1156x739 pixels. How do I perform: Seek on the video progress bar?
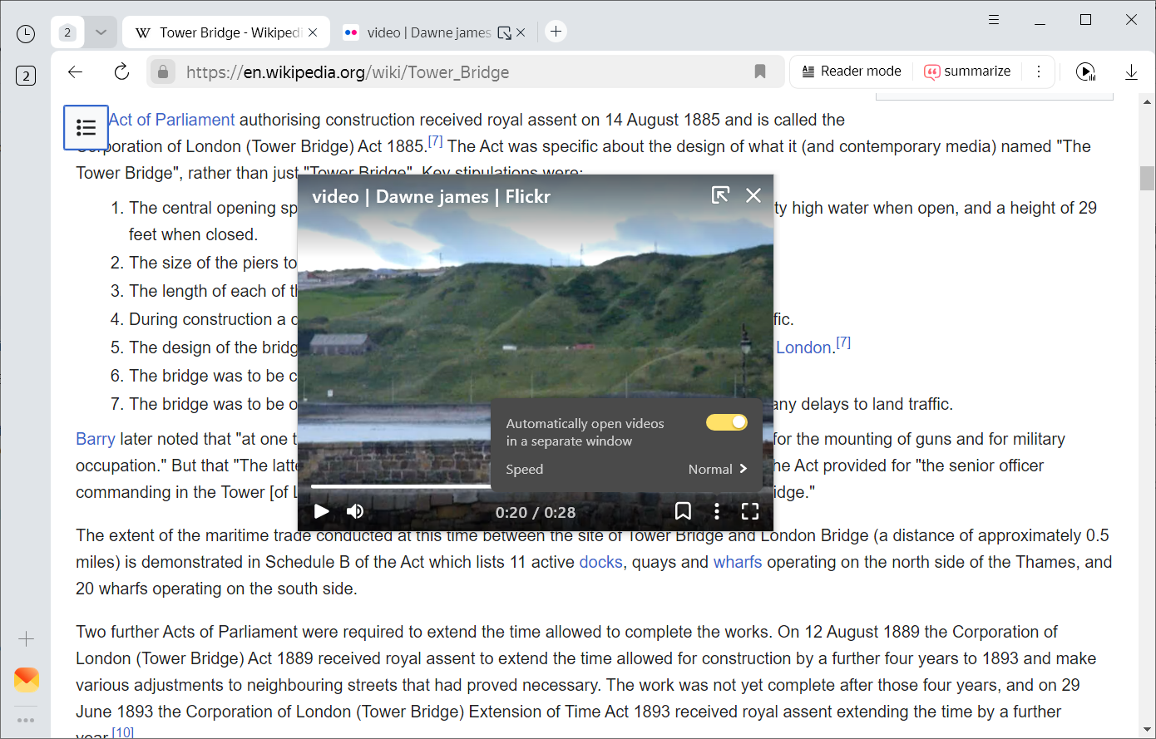399,485
